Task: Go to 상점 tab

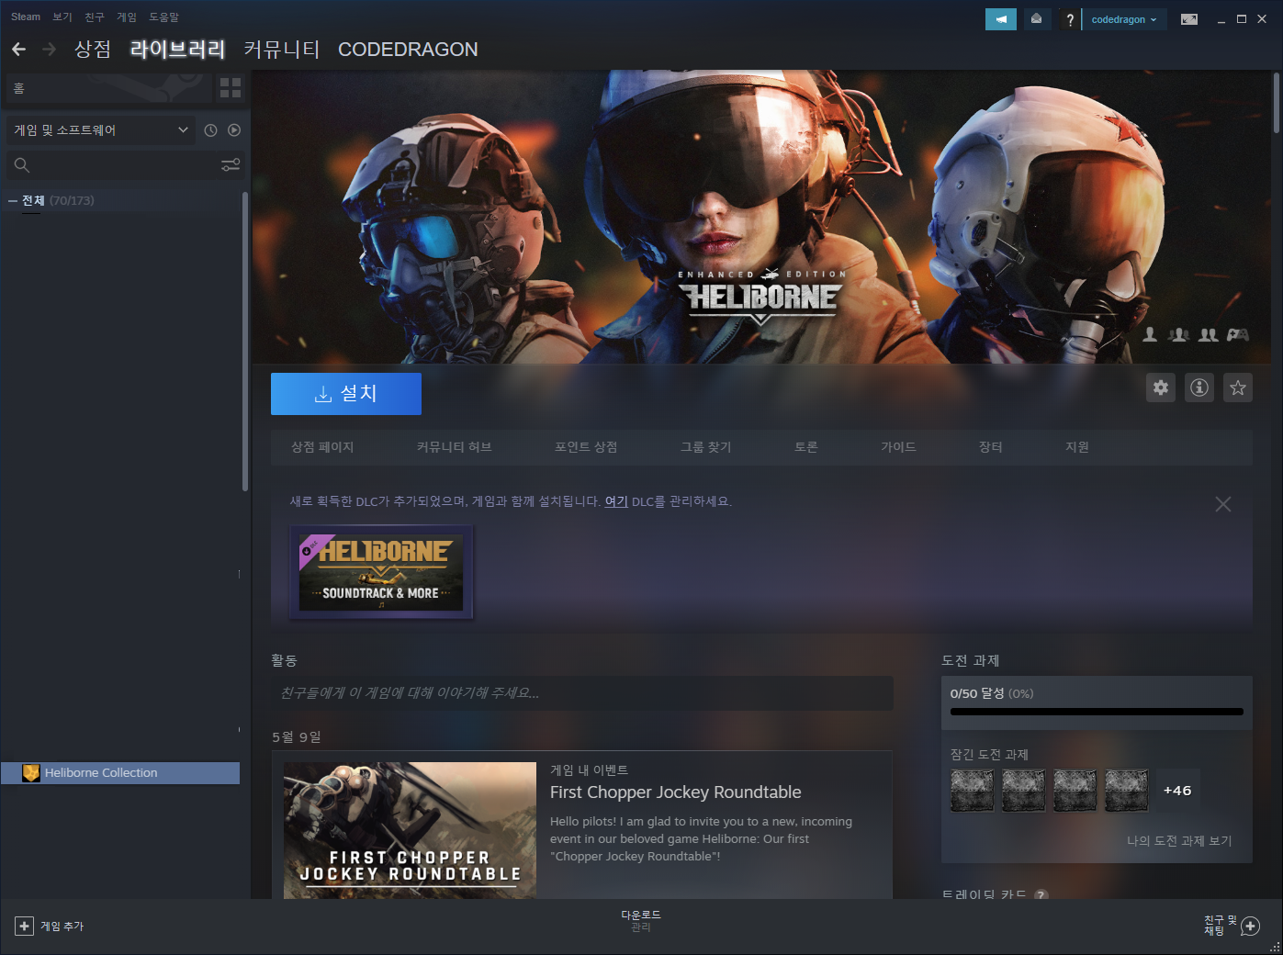Action: click(93, 49)
